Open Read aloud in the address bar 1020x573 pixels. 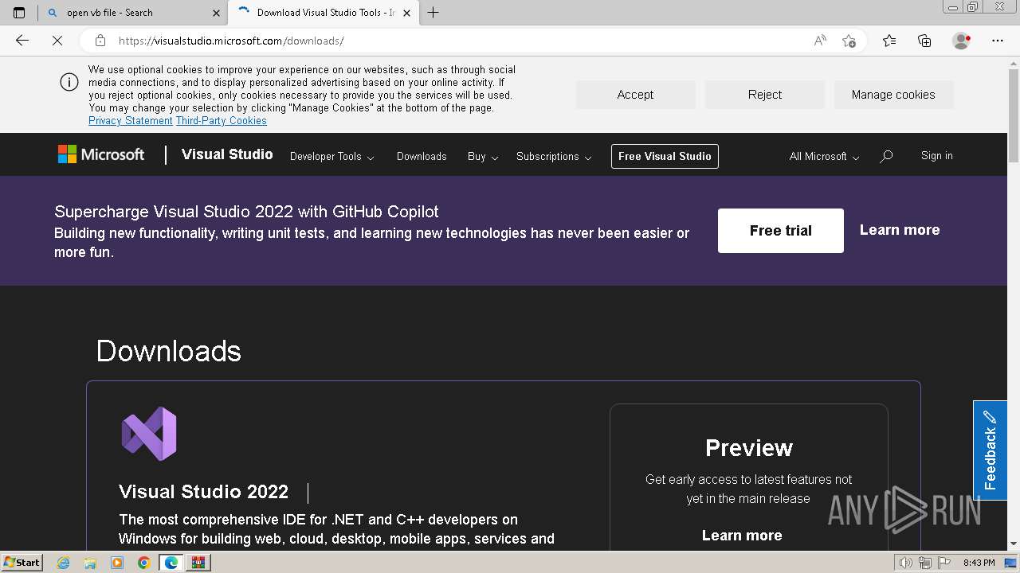tap(820, 41)
